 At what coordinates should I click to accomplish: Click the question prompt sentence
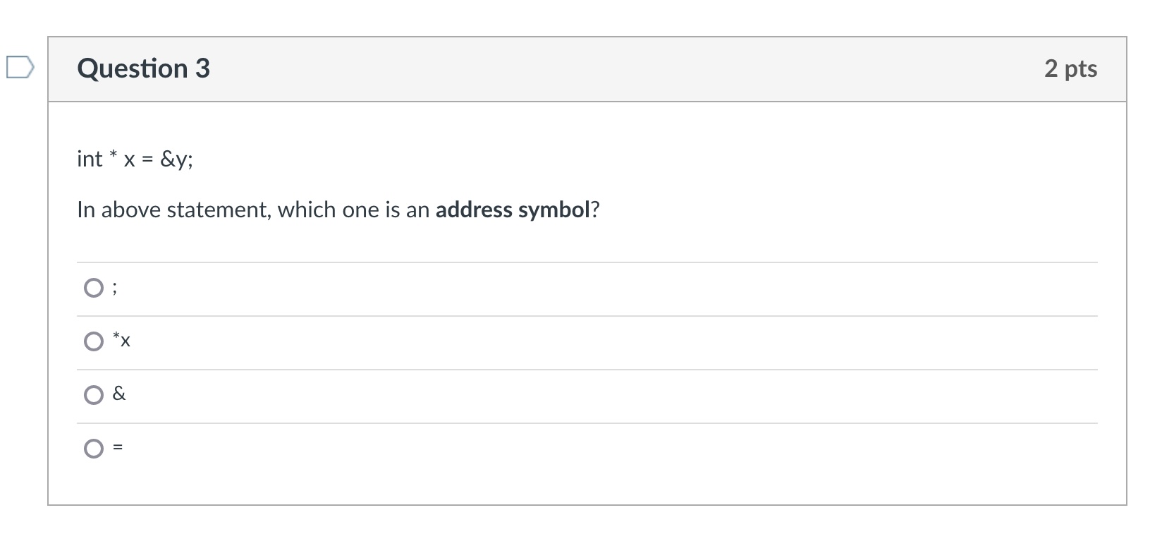point(338,209)
